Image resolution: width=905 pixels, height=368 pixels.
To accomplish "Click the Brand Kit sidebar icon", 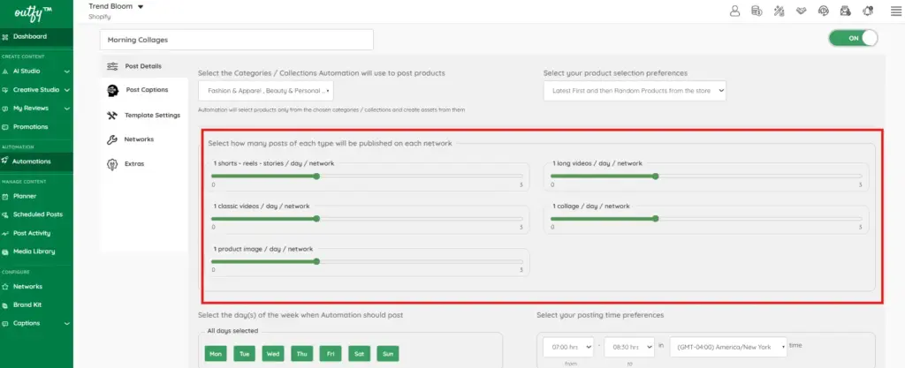I will (x=6, y=304).
